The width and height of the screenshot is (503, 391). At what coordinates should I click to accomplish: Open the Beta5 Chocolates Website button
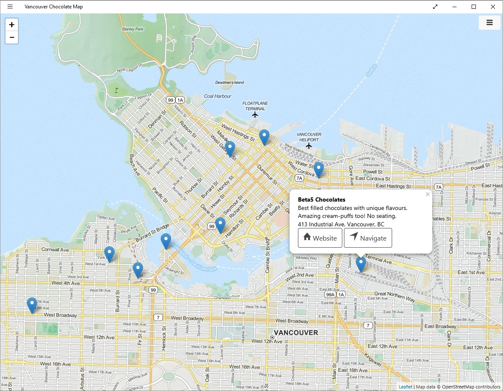(320, 238)
